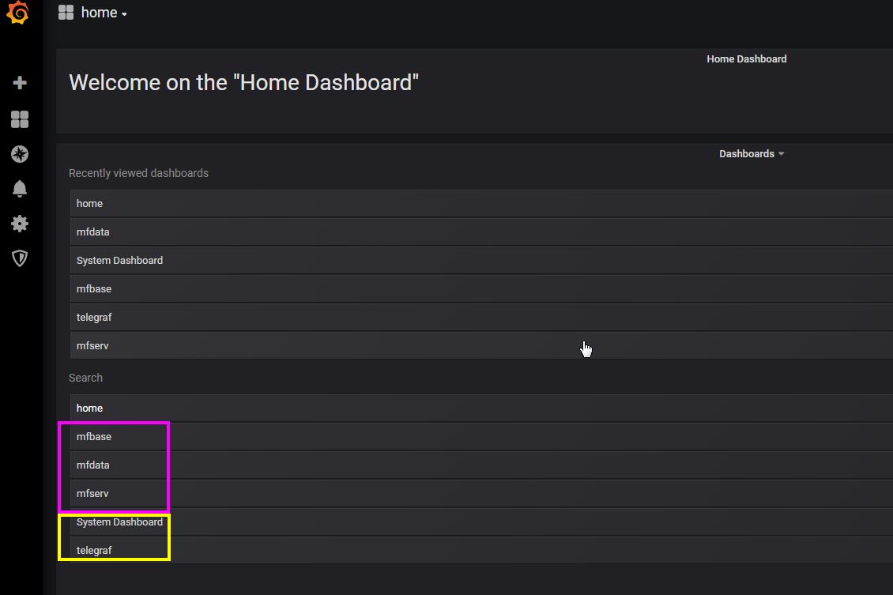Click the Welcome on the Home Dashboard heading
The height and width of the screenshot is (595, 893).
[x=243, y=82]
